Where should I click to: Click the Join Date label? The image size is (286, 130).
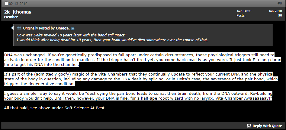point(244,11)
